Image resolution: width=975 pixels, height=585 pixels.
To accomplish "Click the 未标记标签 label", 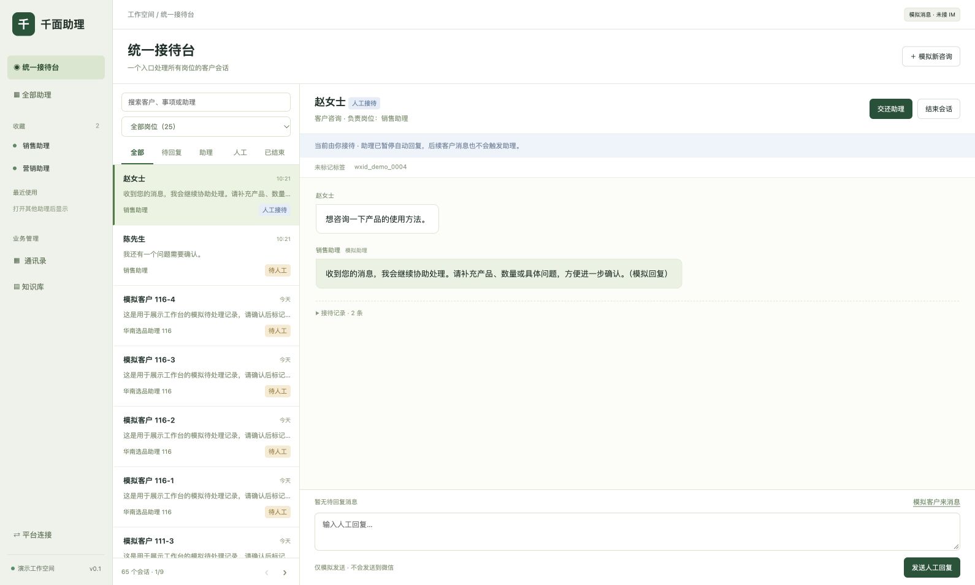I will point(330,167).
